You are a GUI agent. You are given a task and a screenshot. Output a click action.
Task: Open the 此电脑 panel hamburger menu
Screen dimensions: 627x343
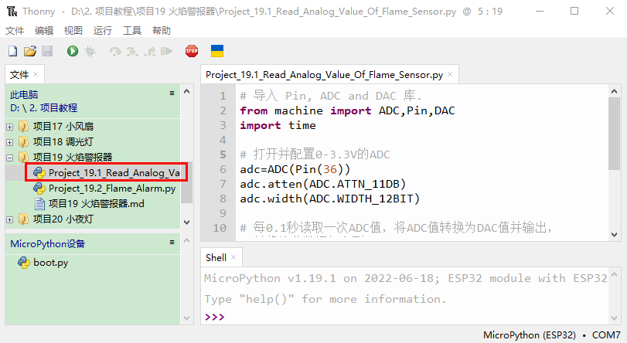tap(172, 93)
